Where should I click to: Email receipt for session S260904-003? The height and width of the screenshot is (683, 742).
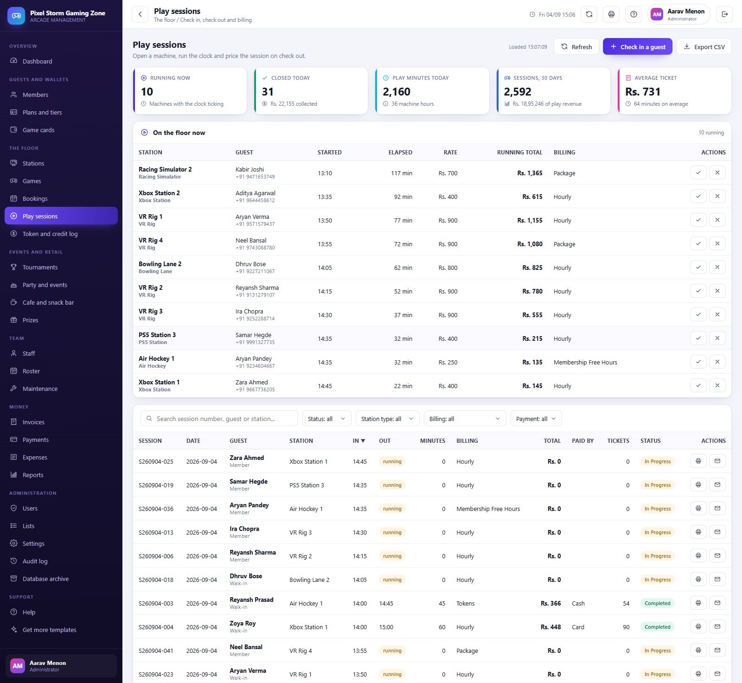717,603
